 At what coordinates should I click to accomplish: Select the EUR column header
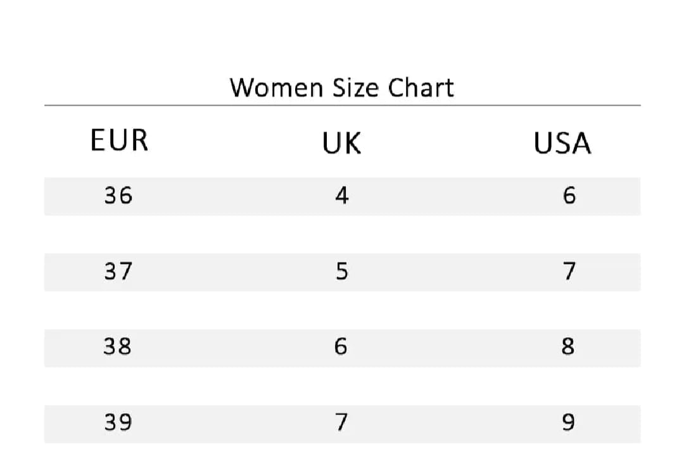(119, 140)
